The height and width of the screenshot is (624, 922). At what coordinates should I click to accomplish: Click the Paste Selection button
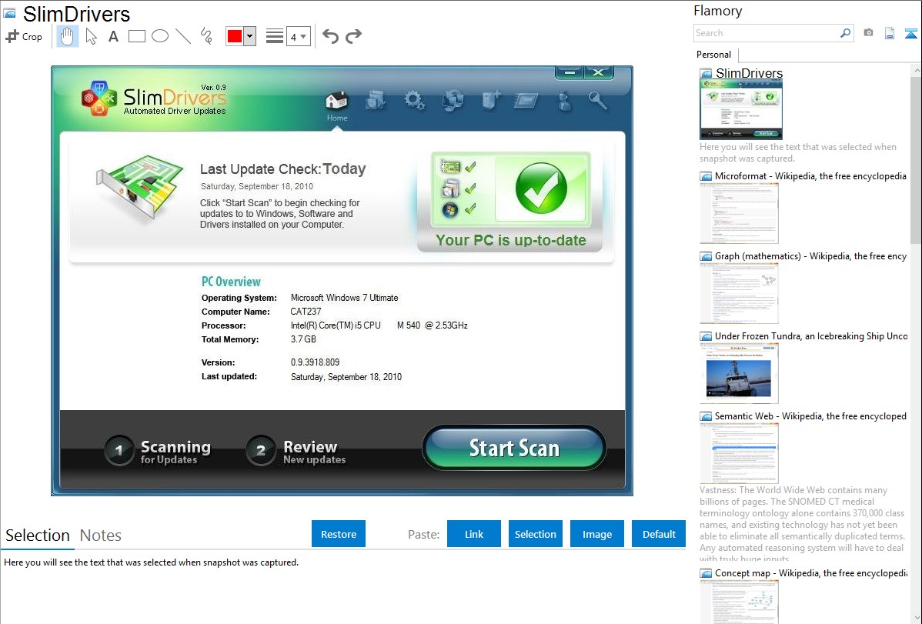pos(536,534)
